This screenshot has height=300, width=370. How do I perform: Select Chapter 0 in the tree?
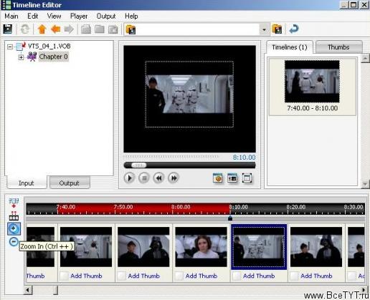[x=53, y=57]
